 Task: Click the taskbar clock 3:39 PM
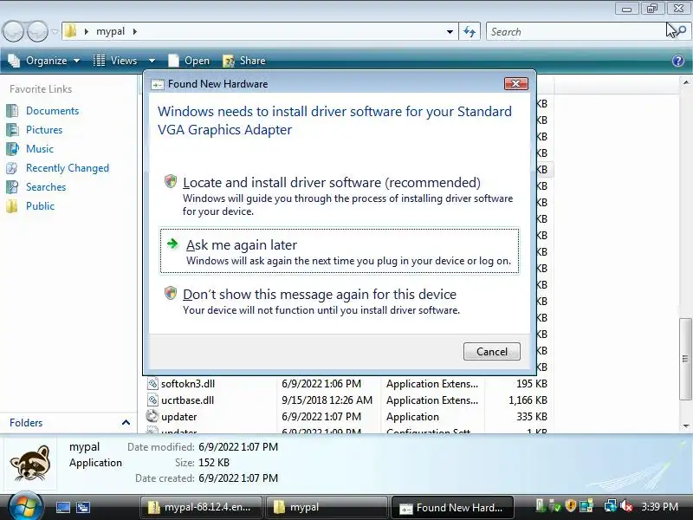click(659, 507)
